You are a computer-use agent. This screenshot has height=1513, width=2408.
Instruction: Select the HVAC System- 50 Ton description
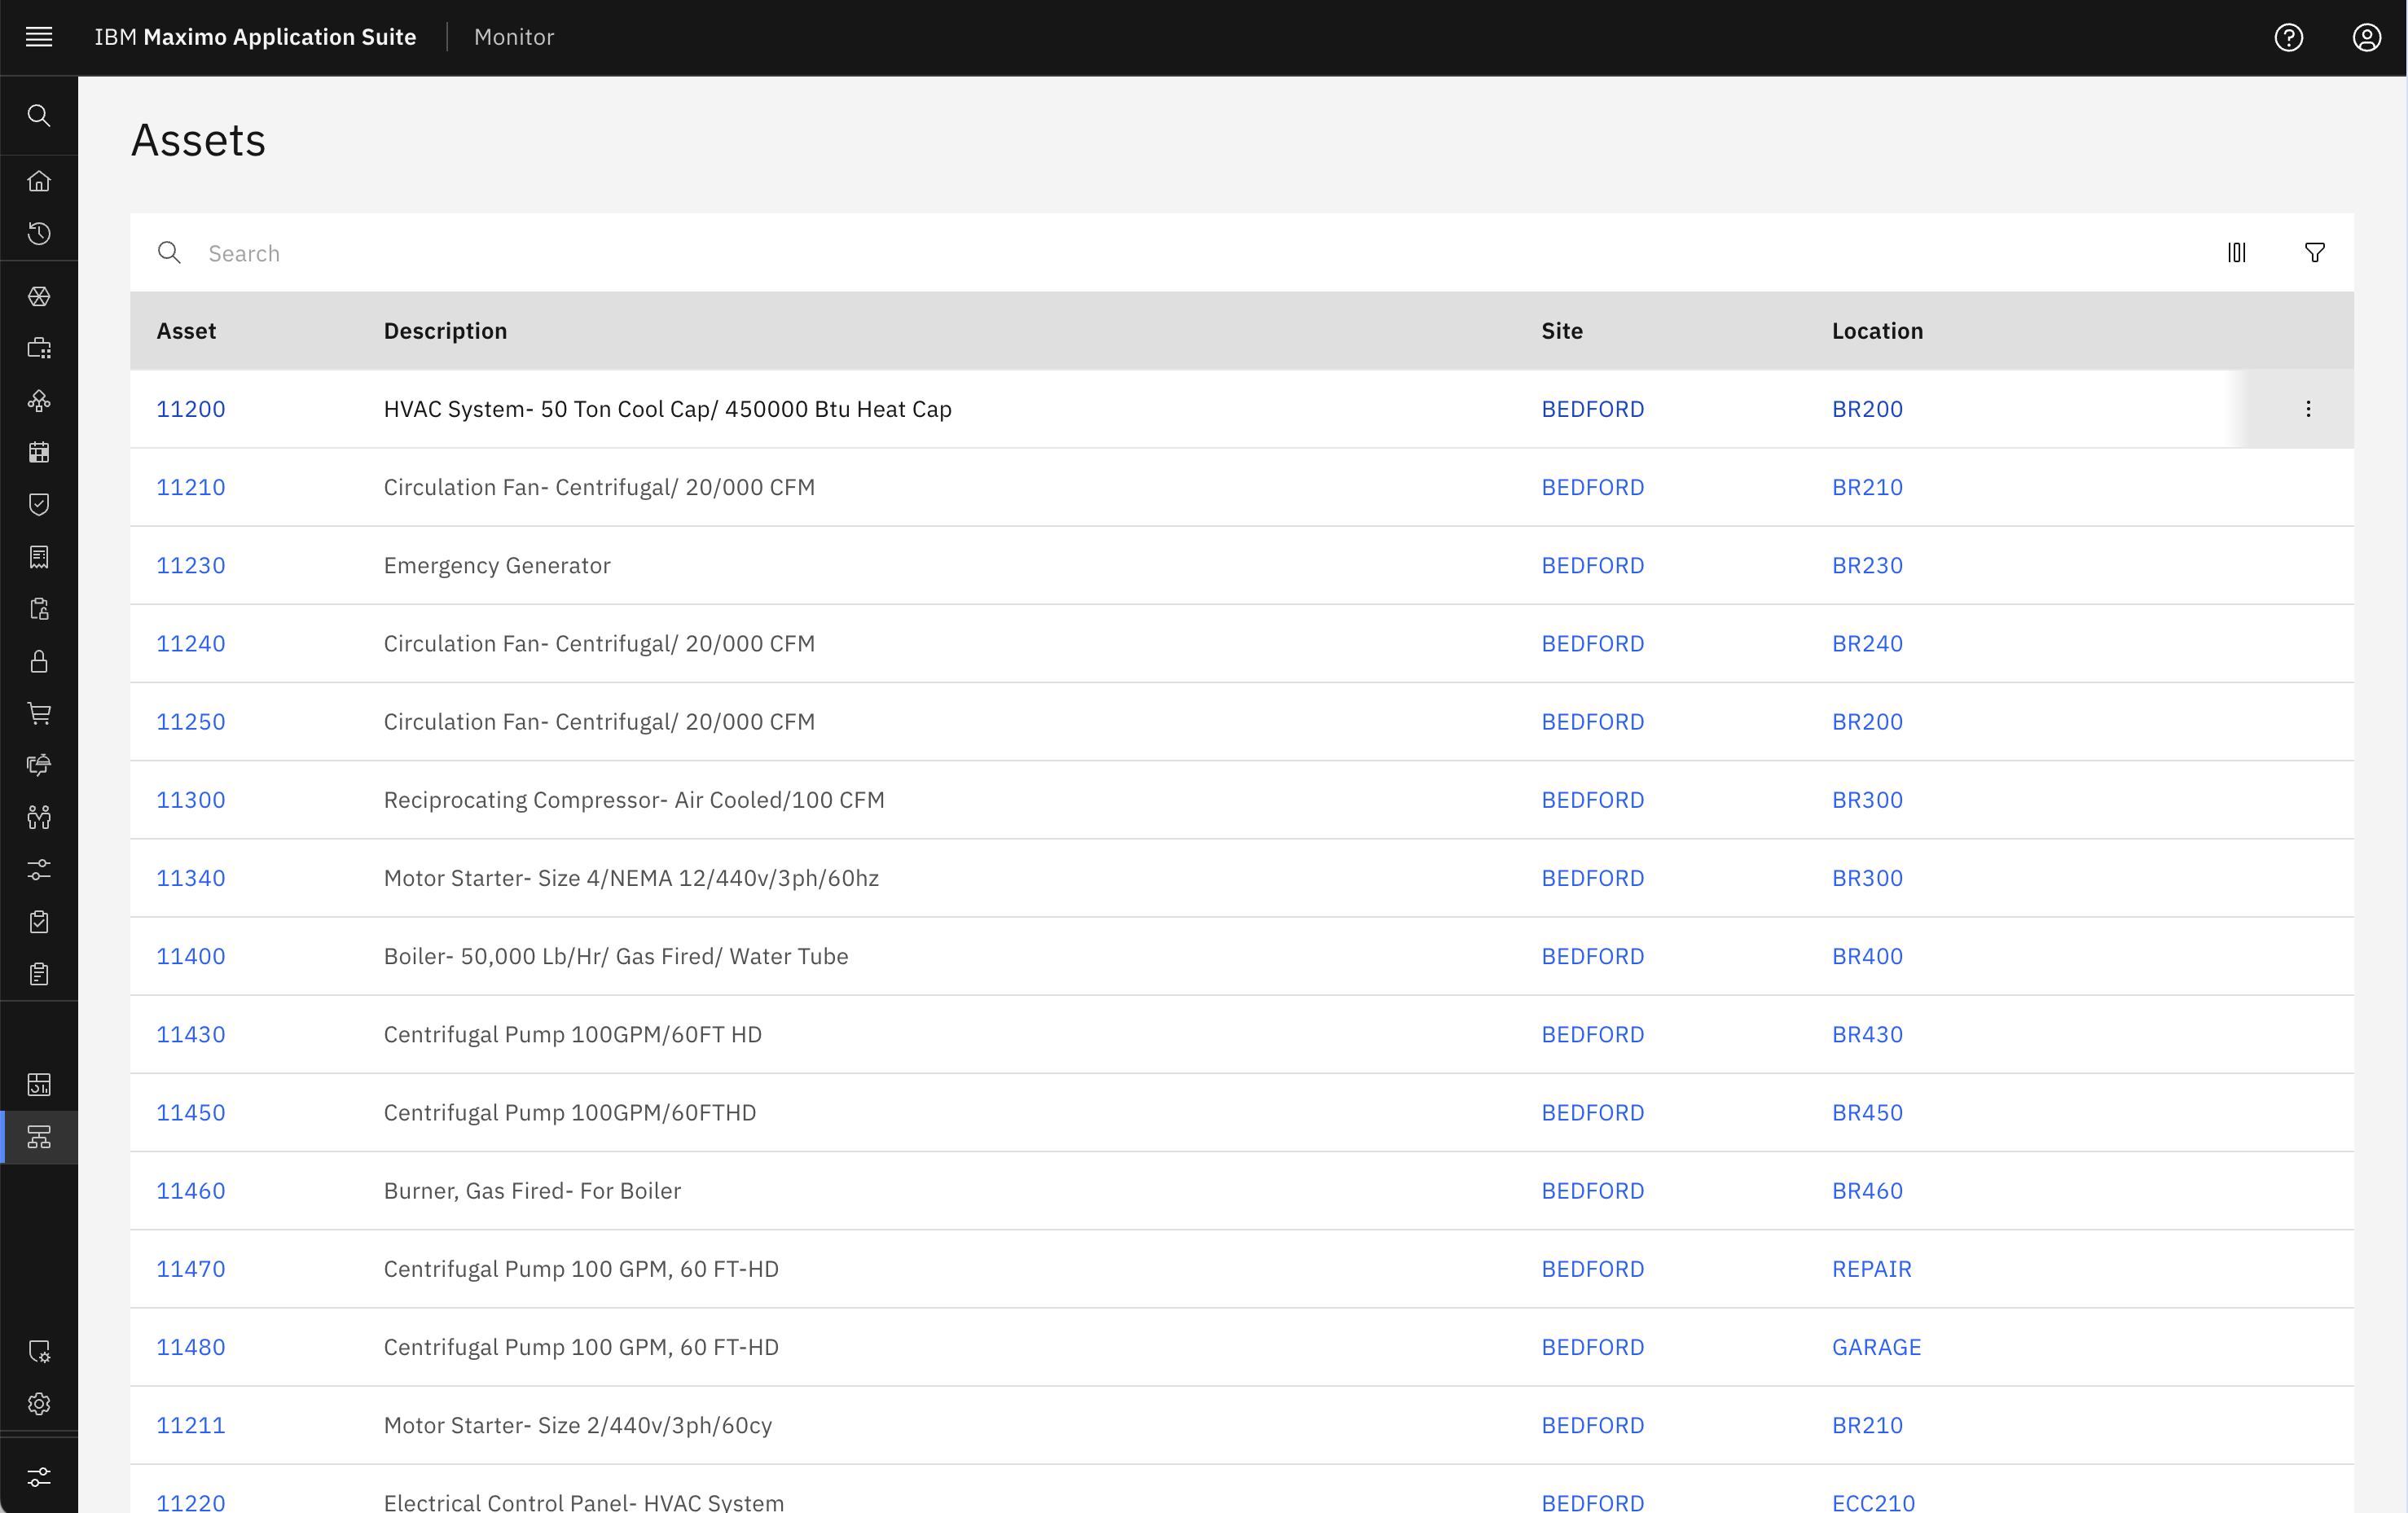tap(667, 409)
